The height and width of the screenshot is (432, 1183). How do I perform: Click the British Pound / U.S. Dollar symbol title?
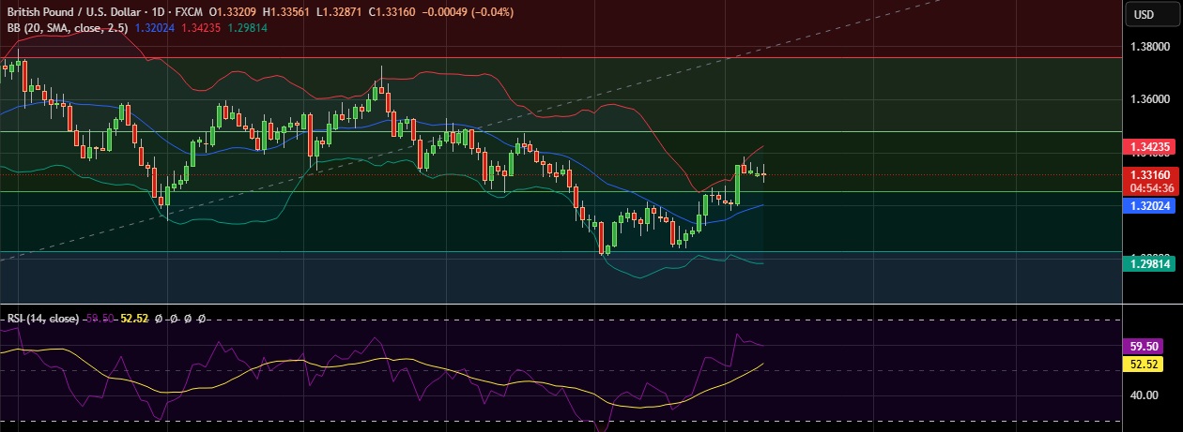(x=70, y=12)
